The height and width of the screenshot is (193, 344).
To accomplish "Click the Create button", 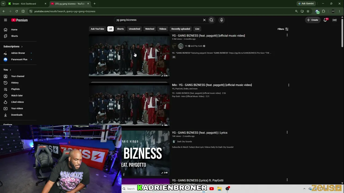I will click(x=313, y=20).
